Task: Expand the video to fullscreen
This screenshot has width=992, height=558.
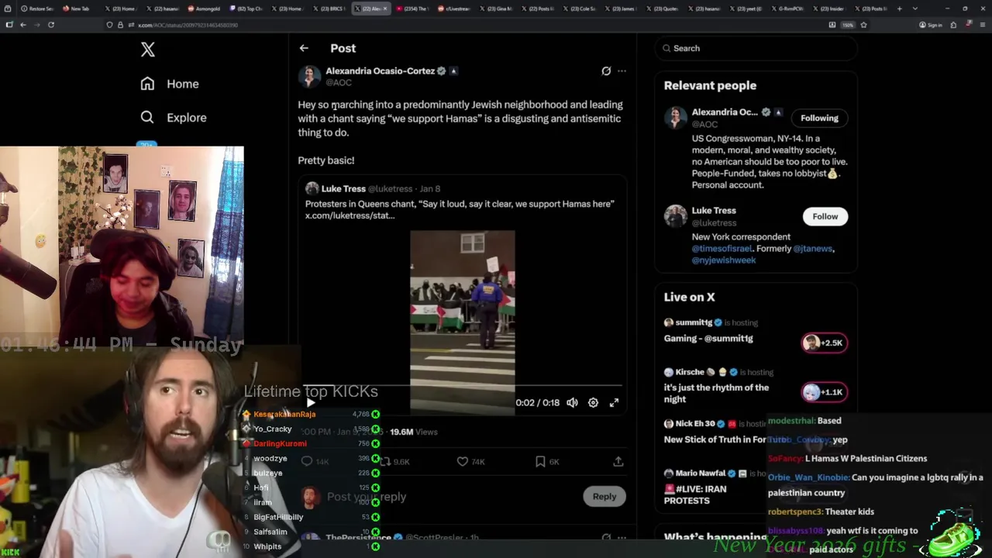Action: 614,402
